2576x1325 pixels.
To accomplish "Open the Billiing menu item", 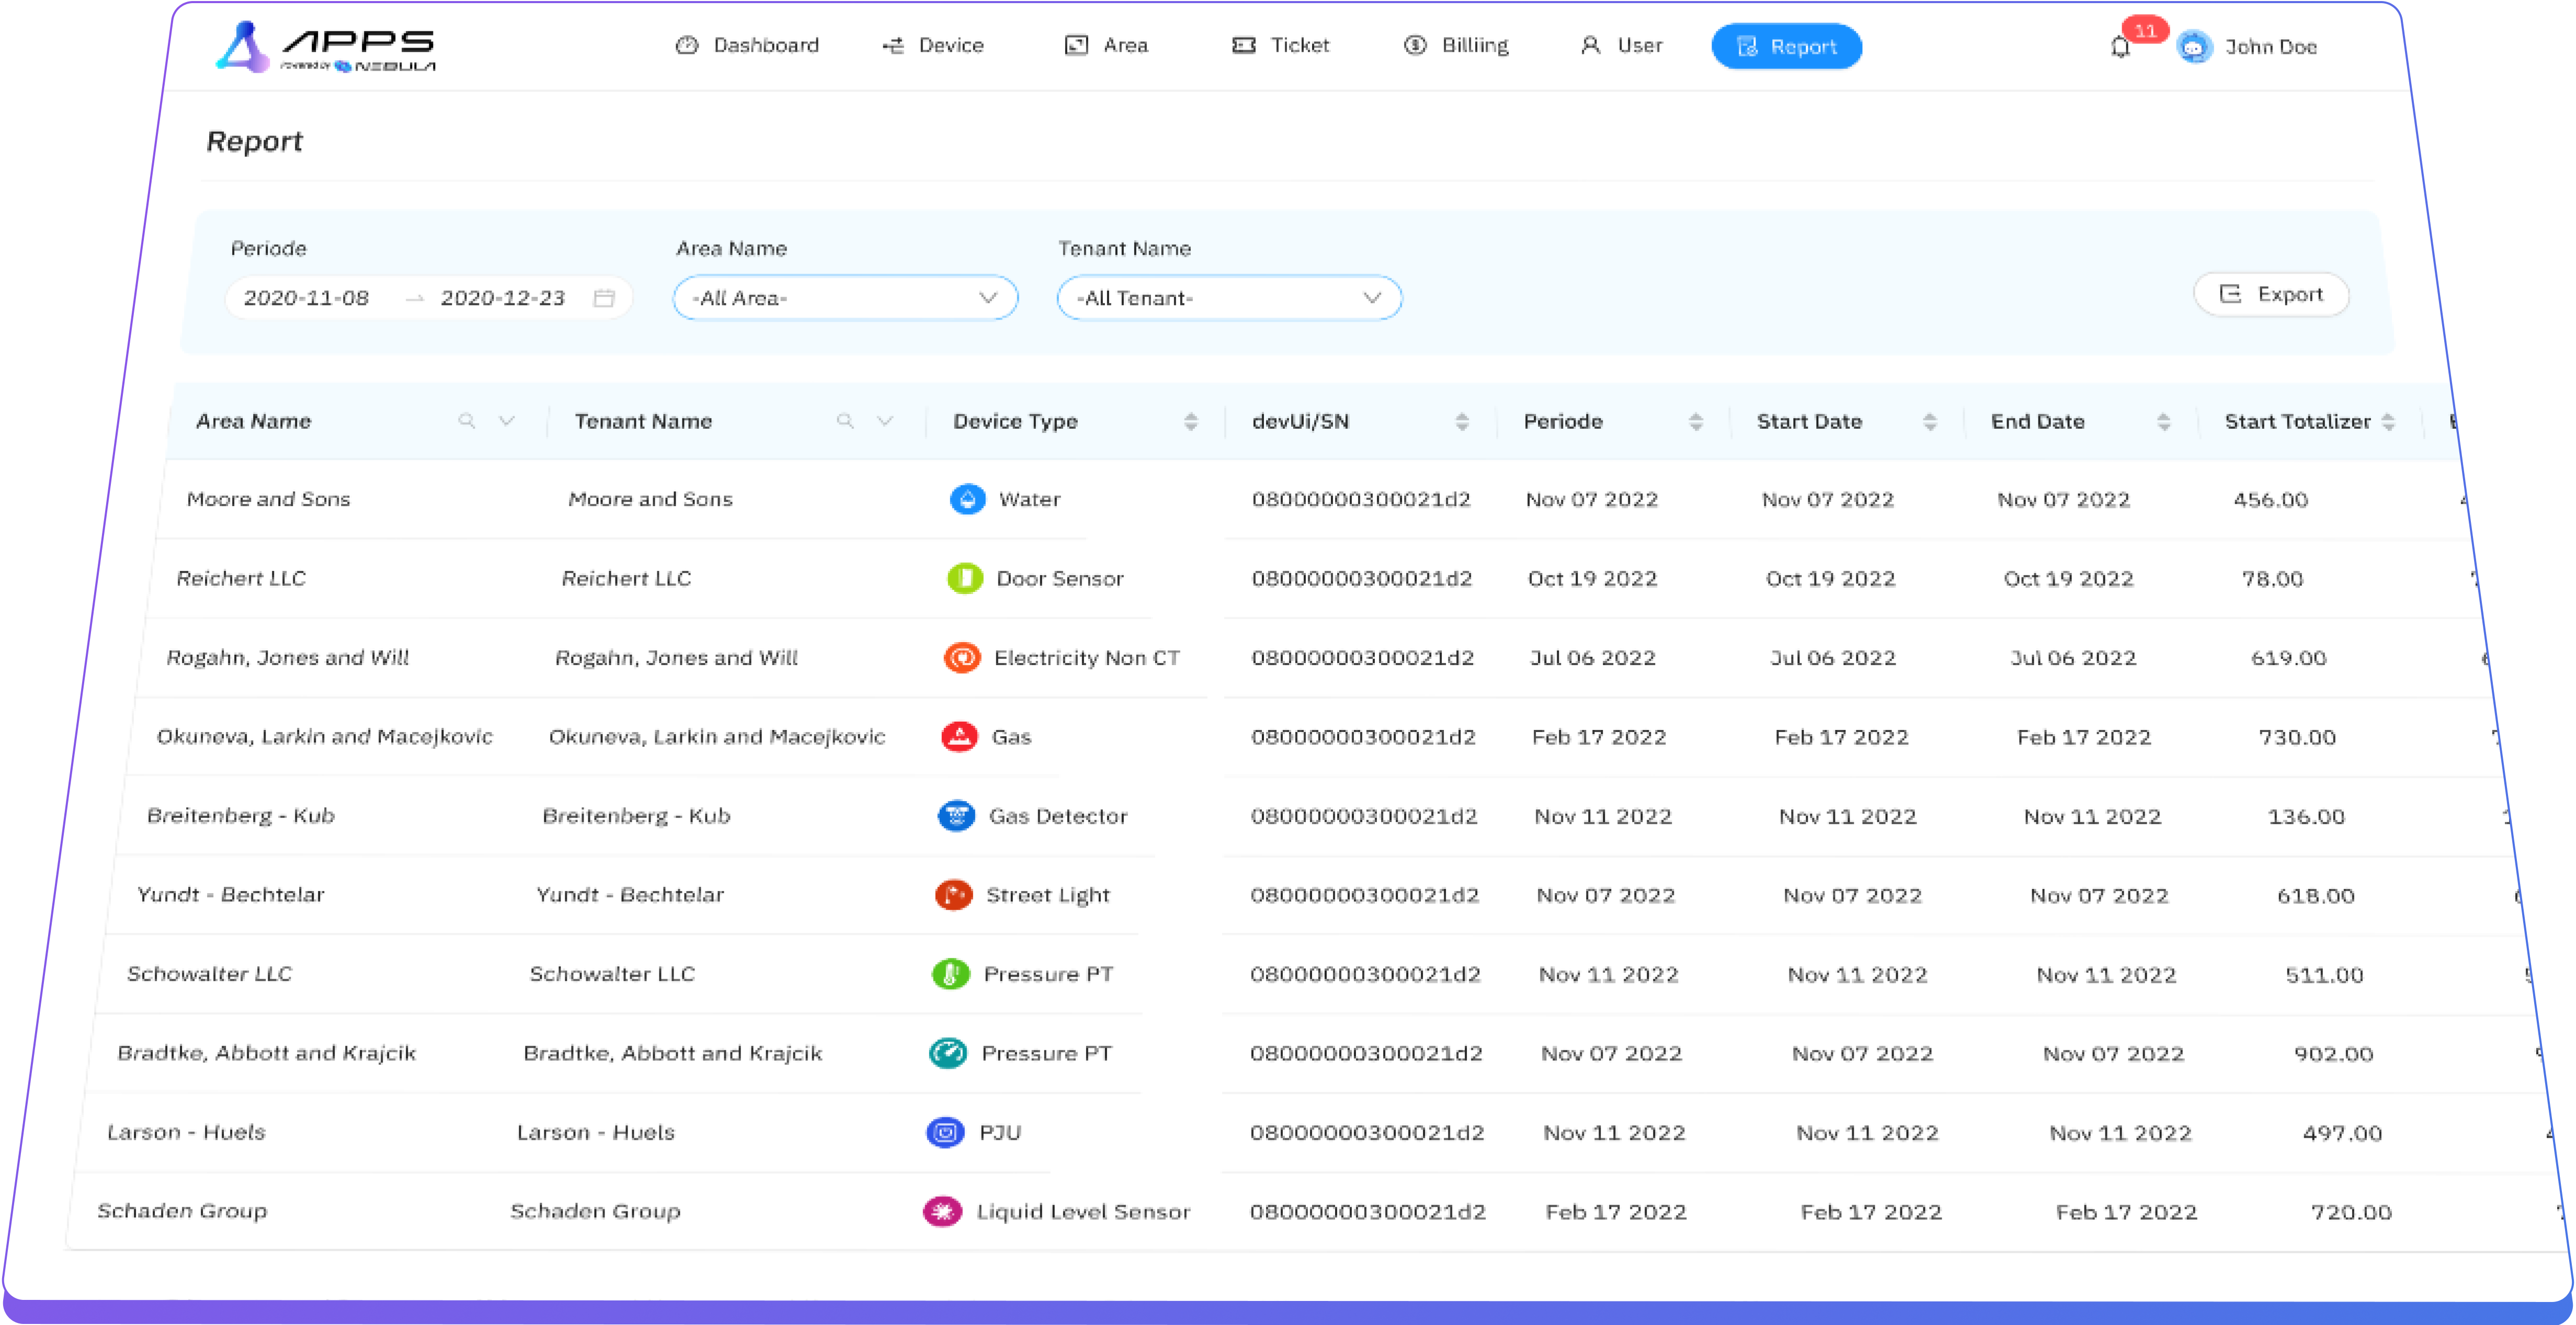I will (1456, 45).
